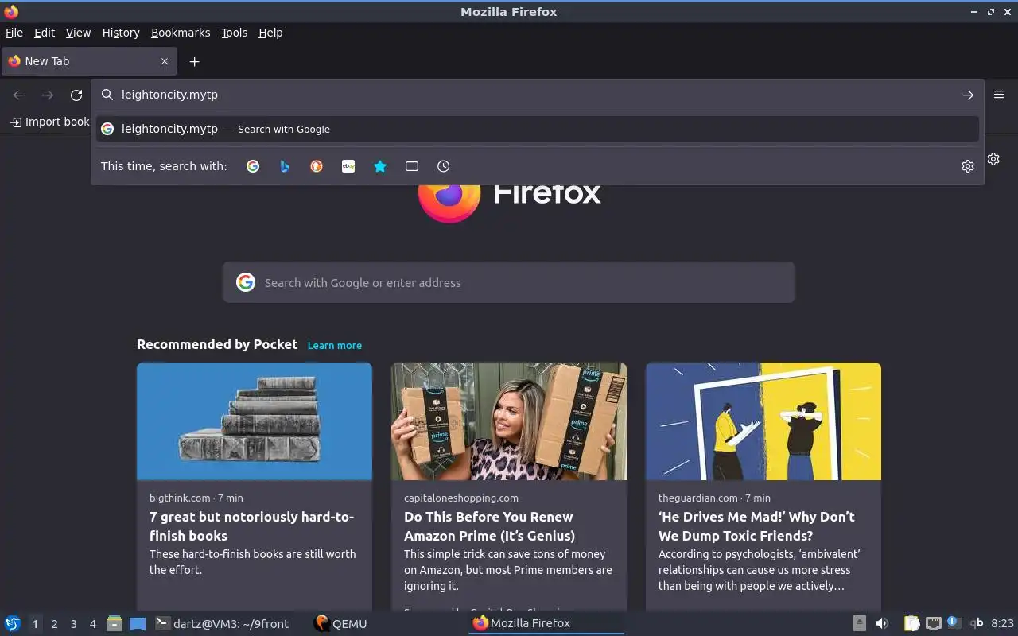
Task: Open the File menu
Action: 14,33
